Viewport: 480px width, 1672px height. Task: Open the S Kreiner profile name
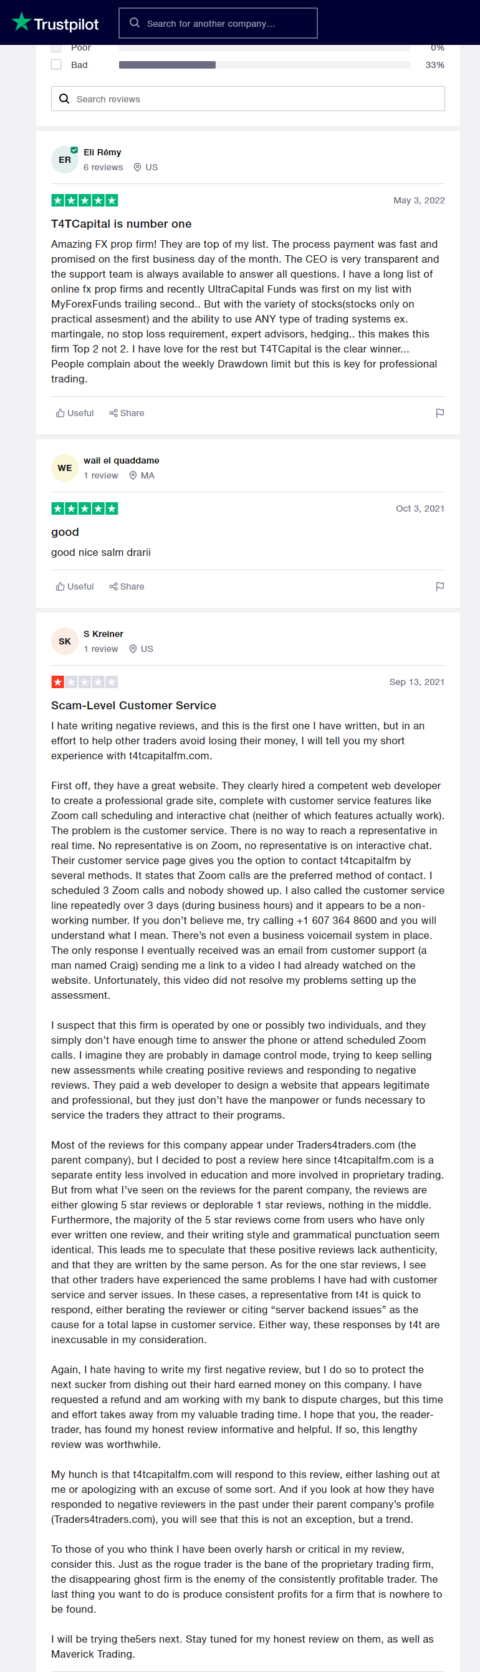click(103, 633)
